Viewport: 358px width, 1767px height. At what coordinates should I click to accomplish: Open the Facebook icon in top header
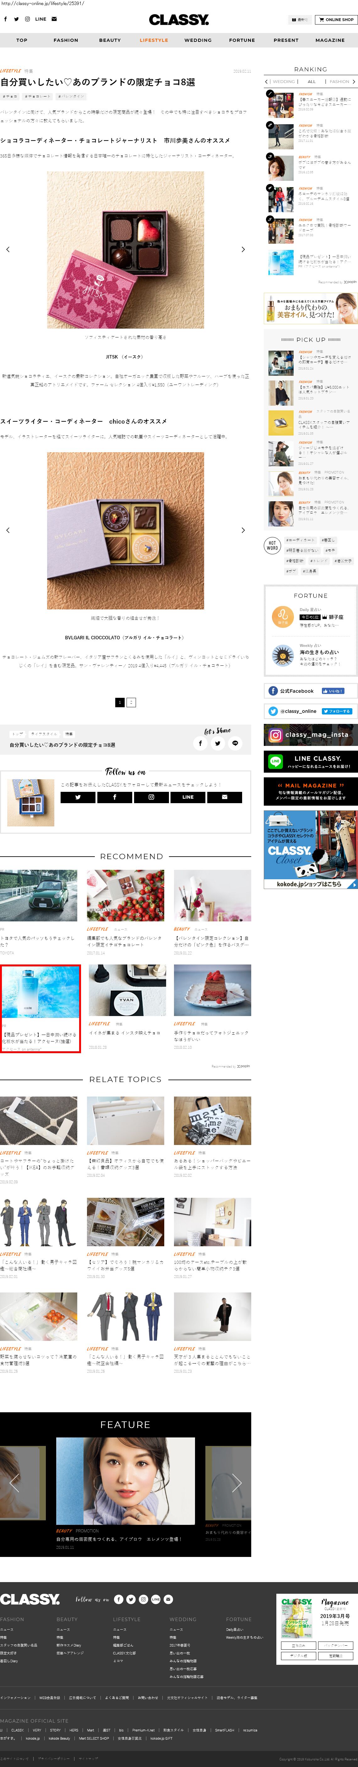pyautogui.click(x=5, y=19)
